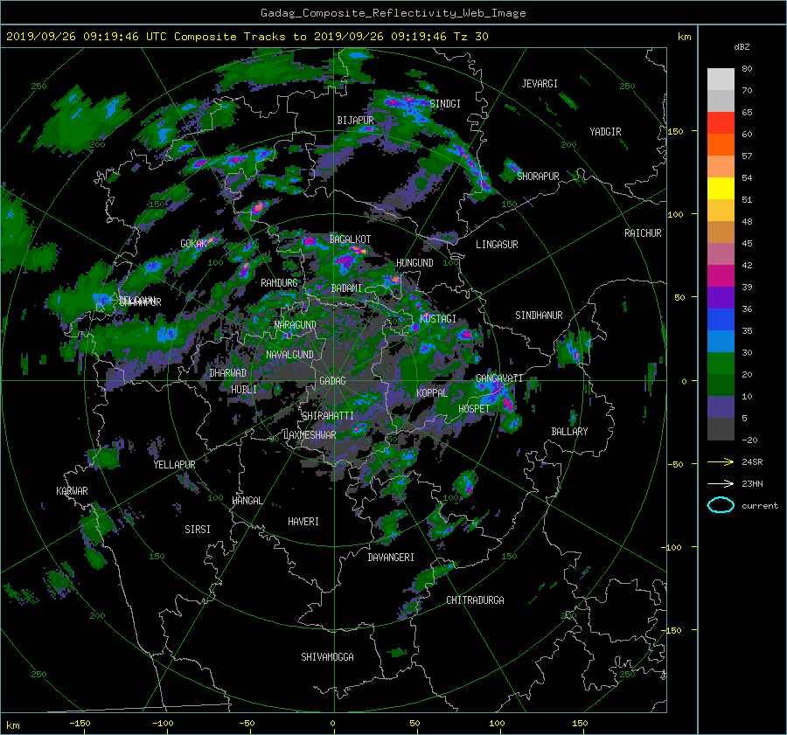Click the 80 dBZ scale value
Viewport: 787px width, 735px height.
pos(747,69)
